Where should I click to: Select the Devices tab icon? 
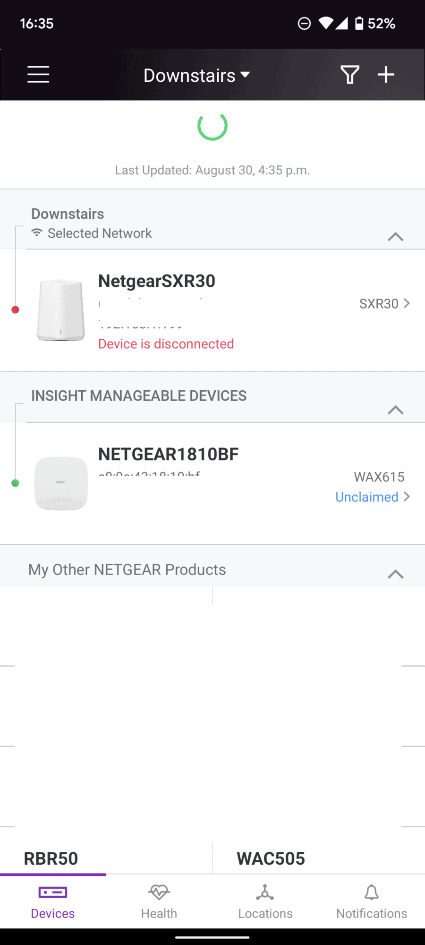click(x=53, y=893)
